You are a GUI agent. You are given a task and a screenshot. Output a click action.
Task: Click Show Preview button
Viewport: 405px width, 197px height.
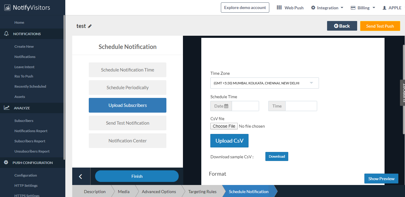coord(381,179)
